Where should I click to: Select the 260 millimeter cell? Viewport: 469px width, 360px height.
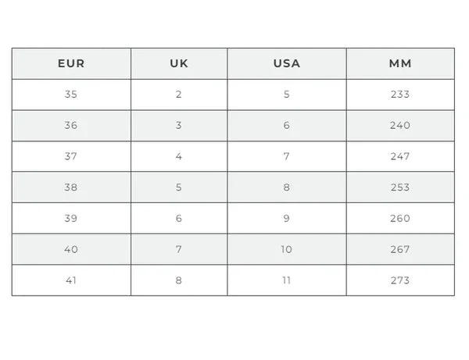(x=399, y=219)
